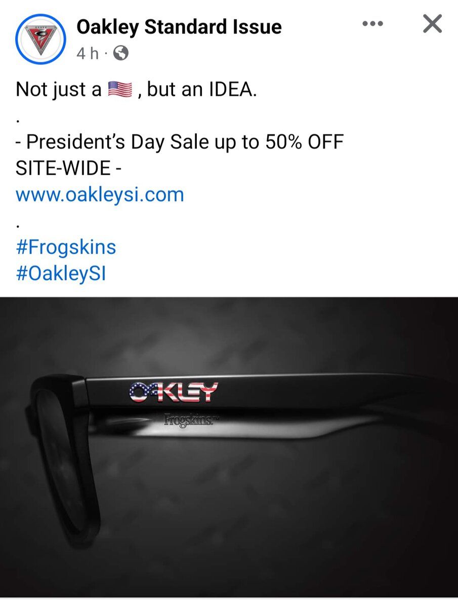Click the flag-patterned Oakley logo on sunglasses
Image resolution: width=458 pixels, height=608 pixels.
click(174, 392)
